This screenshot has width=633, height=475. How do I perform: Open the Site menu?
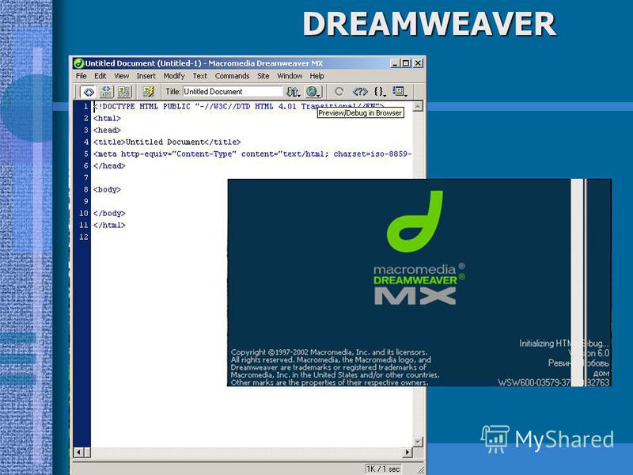(263, 76)
